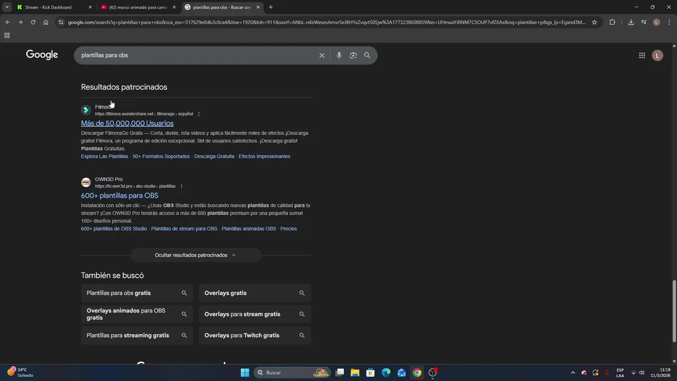The height and width of the screenshot is (381, 677).
Task: Open the Google account avatar on the page
Action: pos(657,55)
